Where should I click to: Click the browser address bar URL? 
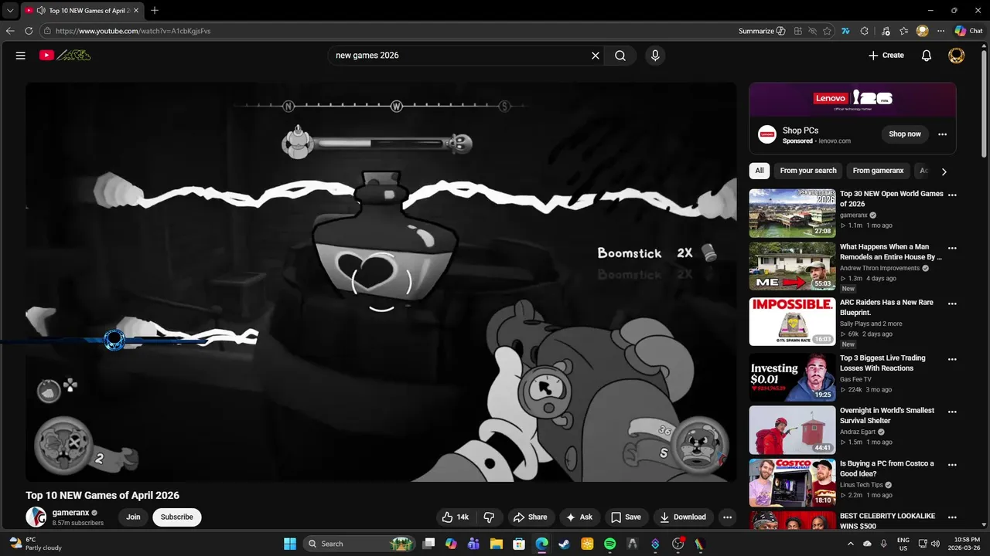[x=133, y=31]
